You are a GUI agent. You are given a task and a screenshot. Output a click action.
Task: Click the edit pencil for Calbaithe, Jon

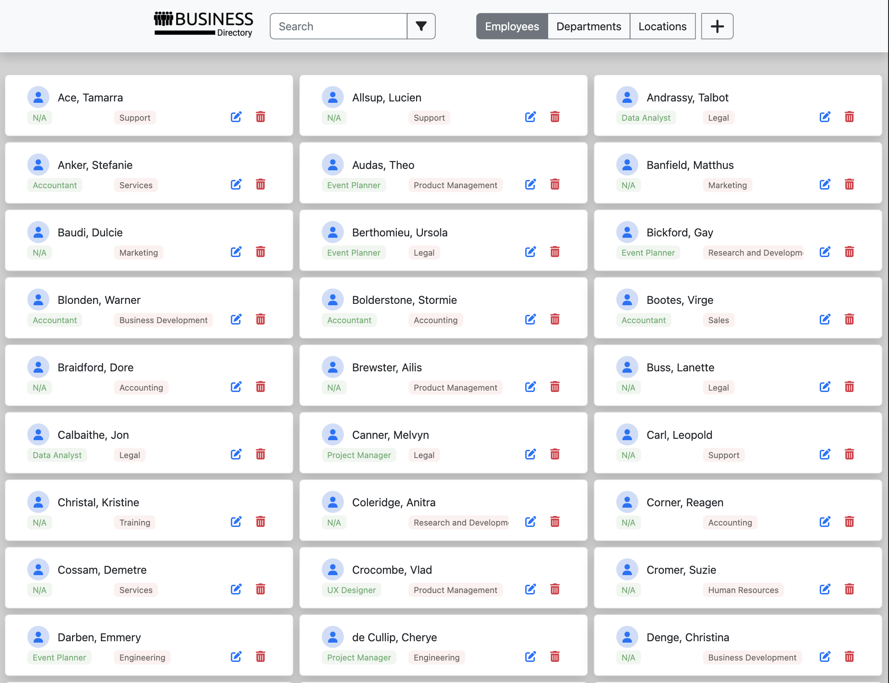point(236,454)
